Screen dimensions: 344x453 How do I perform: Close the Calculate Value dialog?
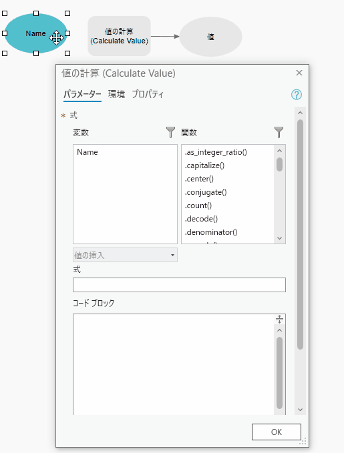pyautogui.click(x=299, y=73)
